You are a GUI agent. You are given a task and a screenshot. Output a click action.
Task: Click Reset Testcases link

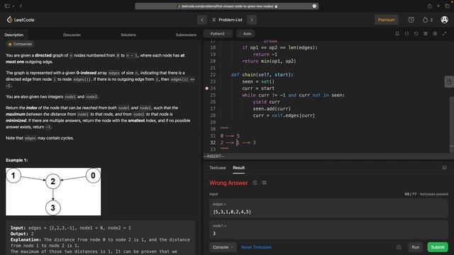pyautogui.click(x=256, y=247)
